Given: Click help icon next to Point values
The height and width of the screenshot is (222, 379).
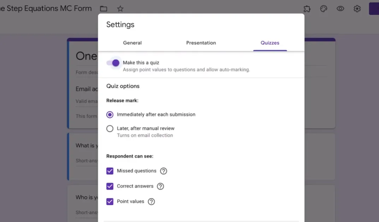Looking at the screenshot, I should click(x=151, y=202).
